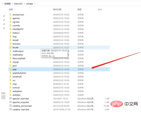Click the contrib folder icon

(10, 25)
